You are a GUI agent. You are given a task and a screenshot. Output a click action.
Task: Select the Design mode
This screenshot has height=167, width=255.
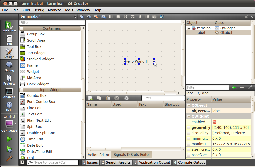[9, 53]
